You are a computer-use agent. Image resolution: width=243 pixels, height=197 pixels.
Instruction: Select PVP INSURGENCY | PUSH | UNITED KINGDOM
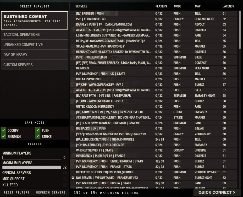pyautogui.click(x=154, y=161)
